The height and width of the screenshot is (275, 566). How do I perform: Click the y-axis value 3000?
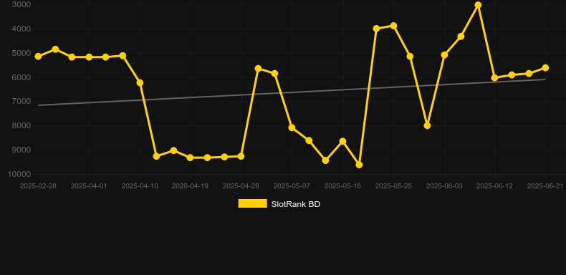coord(21,4)
